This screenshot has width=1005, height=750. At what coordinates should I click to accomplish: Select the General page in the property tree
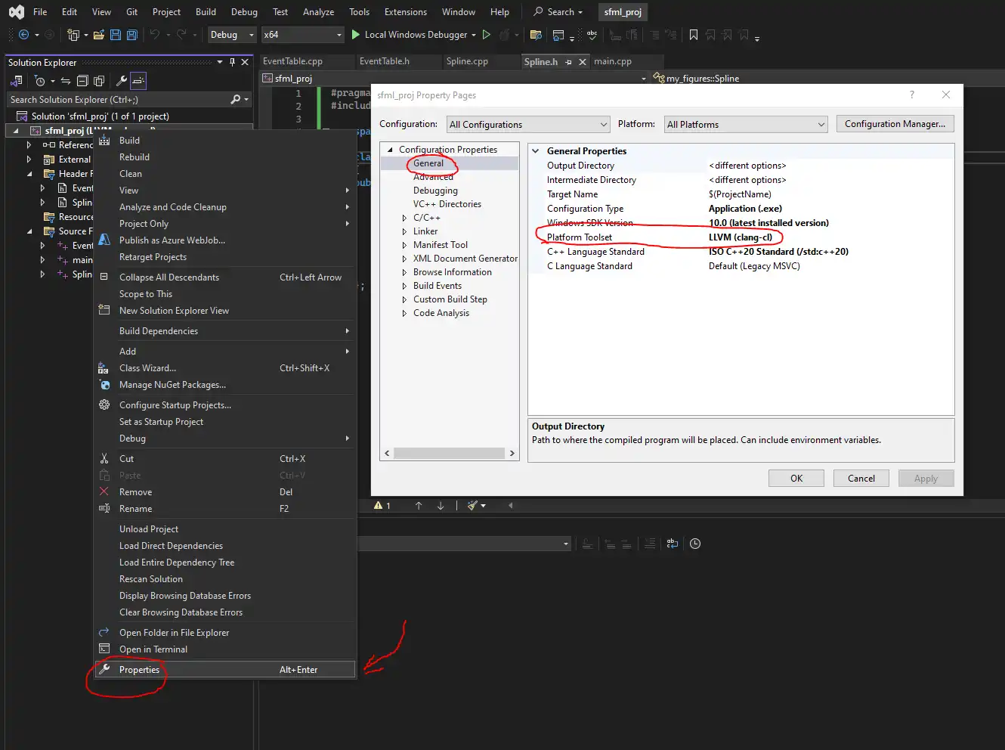tap(428, 163)
